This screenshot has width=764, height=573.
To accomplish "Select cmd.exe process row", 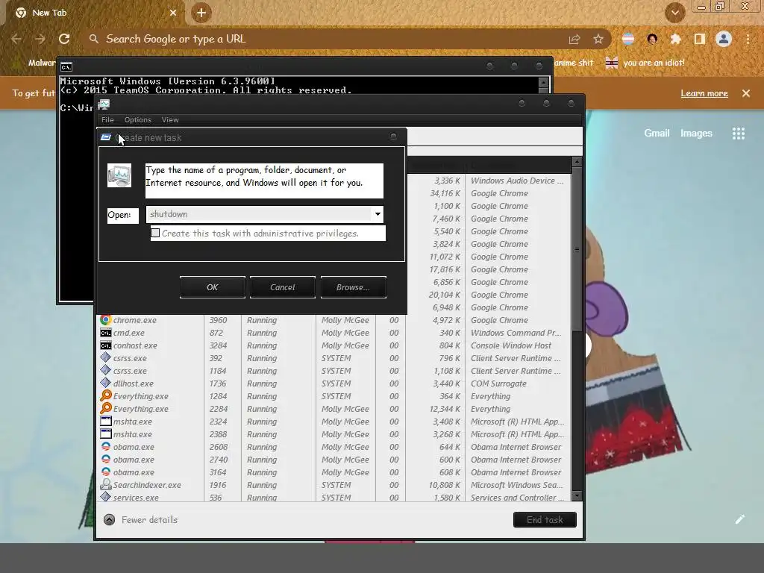I will point(334,333).
